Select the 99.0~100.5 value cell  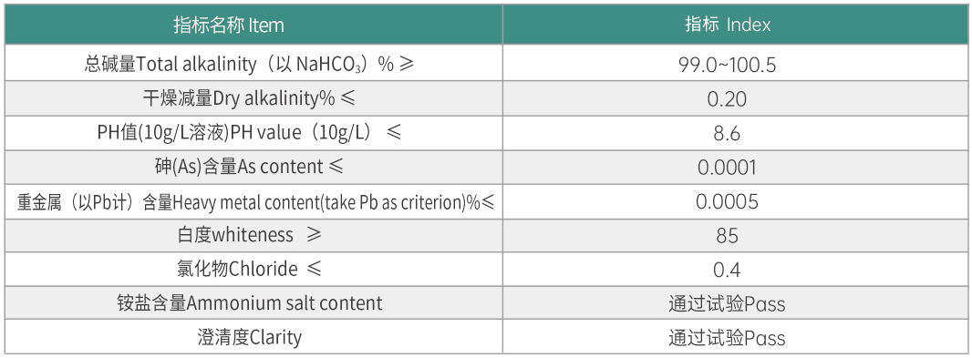(727, 65)
